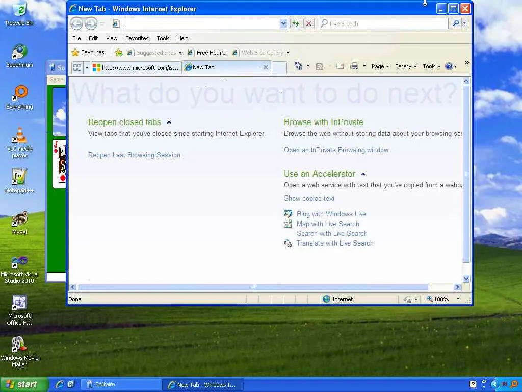The width and height of the screenshot is (522, 392).
Task: Click the Refresh page icon
Action: coord(296,23)
